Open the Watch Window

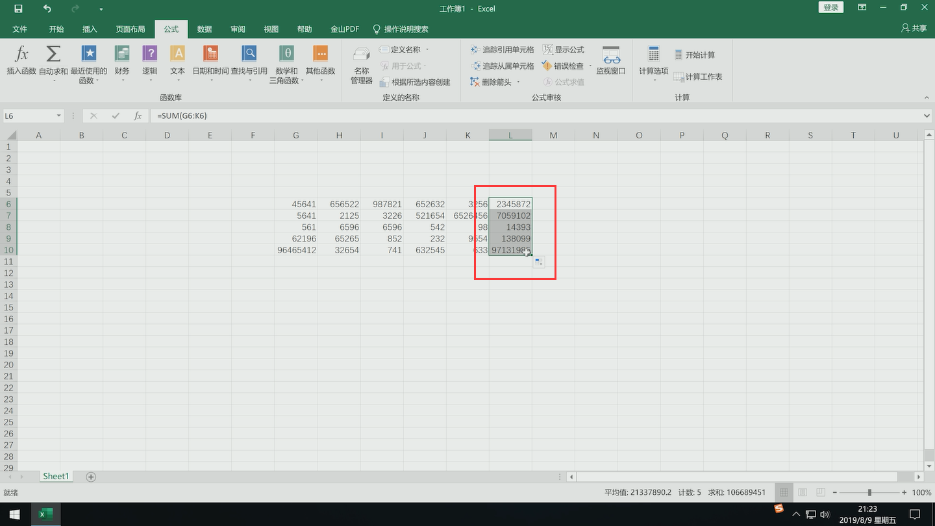pos(611,61)
